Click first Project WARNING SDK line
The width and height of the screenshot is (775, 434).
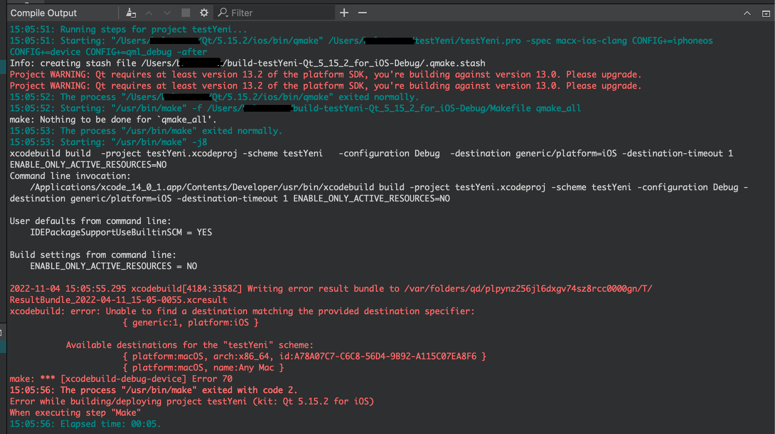[325, 75]
